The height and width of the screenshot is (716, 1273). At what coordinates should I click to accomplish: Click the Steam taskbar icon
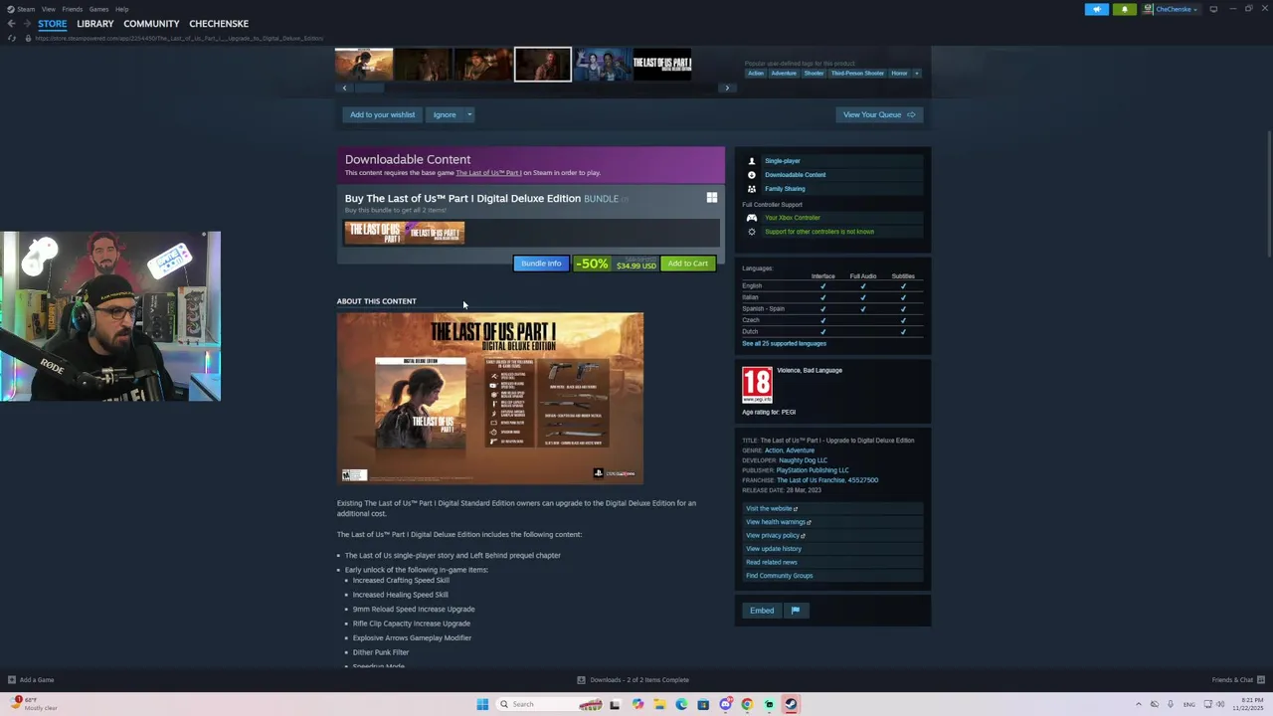click(x=791, y=704)
